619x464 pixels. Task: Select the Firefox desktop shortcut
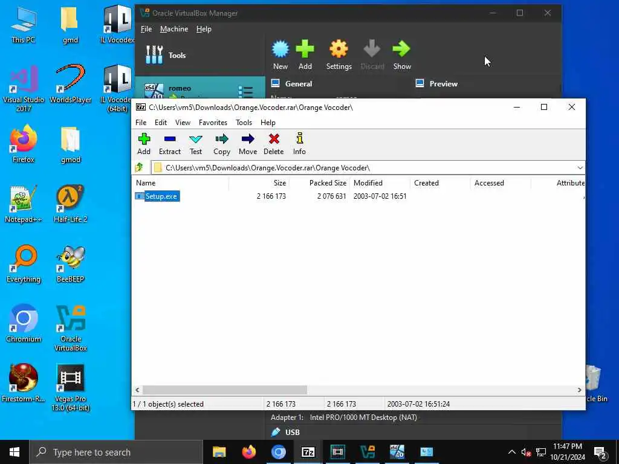[x=24, y=144]
